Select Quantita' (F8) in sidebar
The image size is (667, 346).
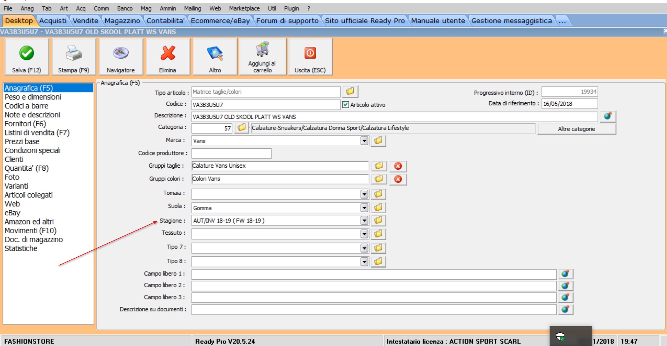[x=27, y=168]
